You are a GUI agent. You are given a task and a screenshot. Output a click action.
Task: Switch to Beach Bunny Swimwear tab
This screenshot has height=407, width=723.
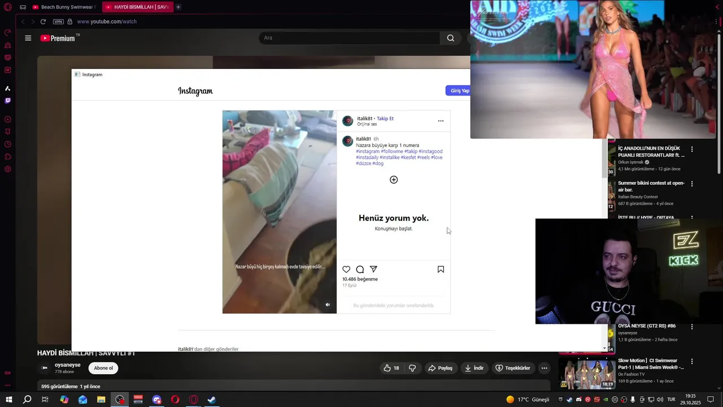coord(64,7)
